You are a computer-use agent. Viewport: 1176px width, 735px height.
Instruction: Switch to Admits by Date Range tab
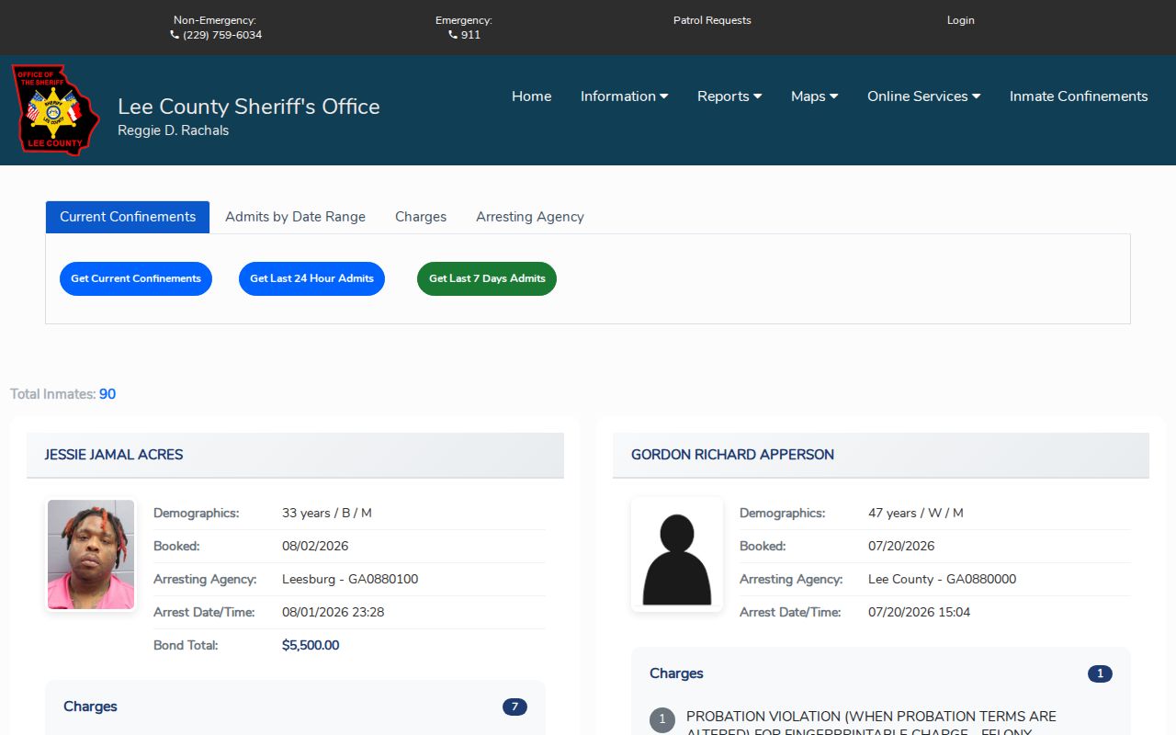pyautogui.click(x=295, y=217)
